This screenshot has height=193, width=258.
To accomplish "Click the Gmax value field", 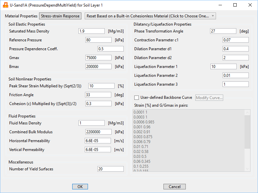I will (98, 58).
